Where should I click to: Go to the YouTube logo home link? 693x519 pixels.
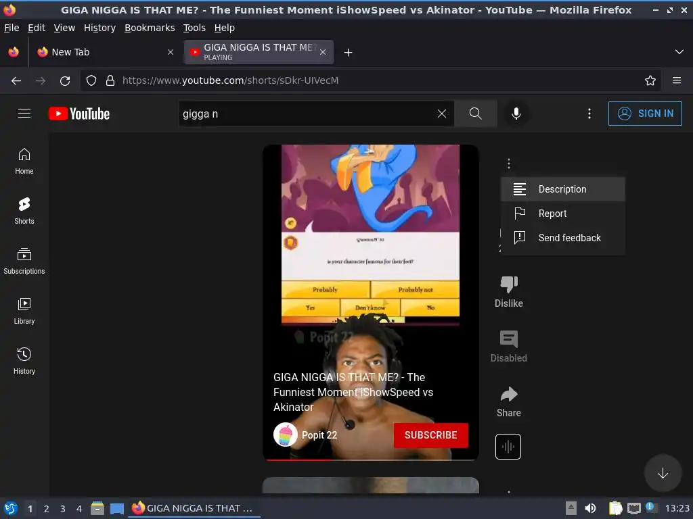[x=79, y=114]
